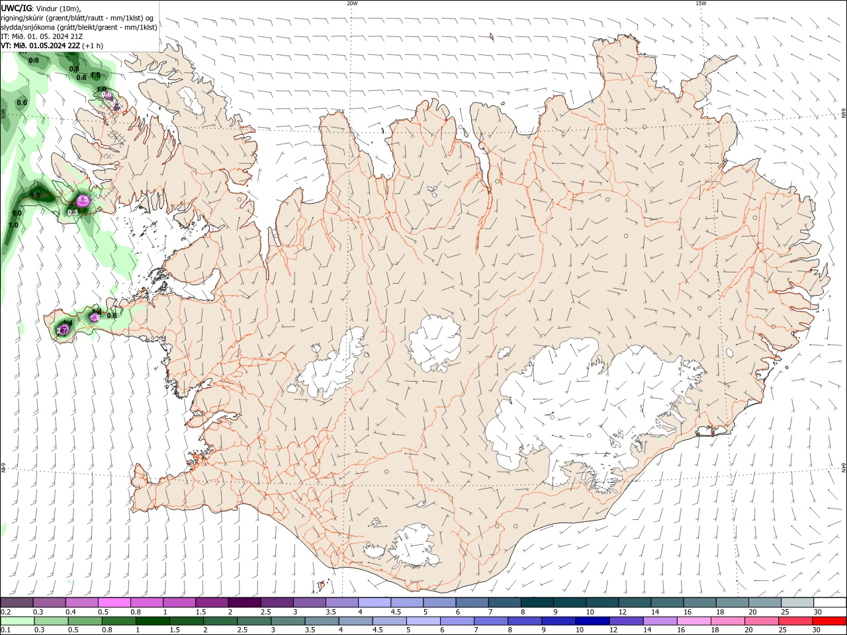Click the Langjökull glacier white patch
Image resolution: width=847 pixels, height=635 pixels.
coord(334,367)
